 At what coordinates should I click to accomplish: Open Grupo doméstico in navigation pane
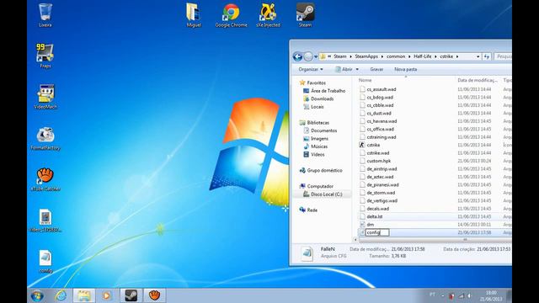click(324, 170)
